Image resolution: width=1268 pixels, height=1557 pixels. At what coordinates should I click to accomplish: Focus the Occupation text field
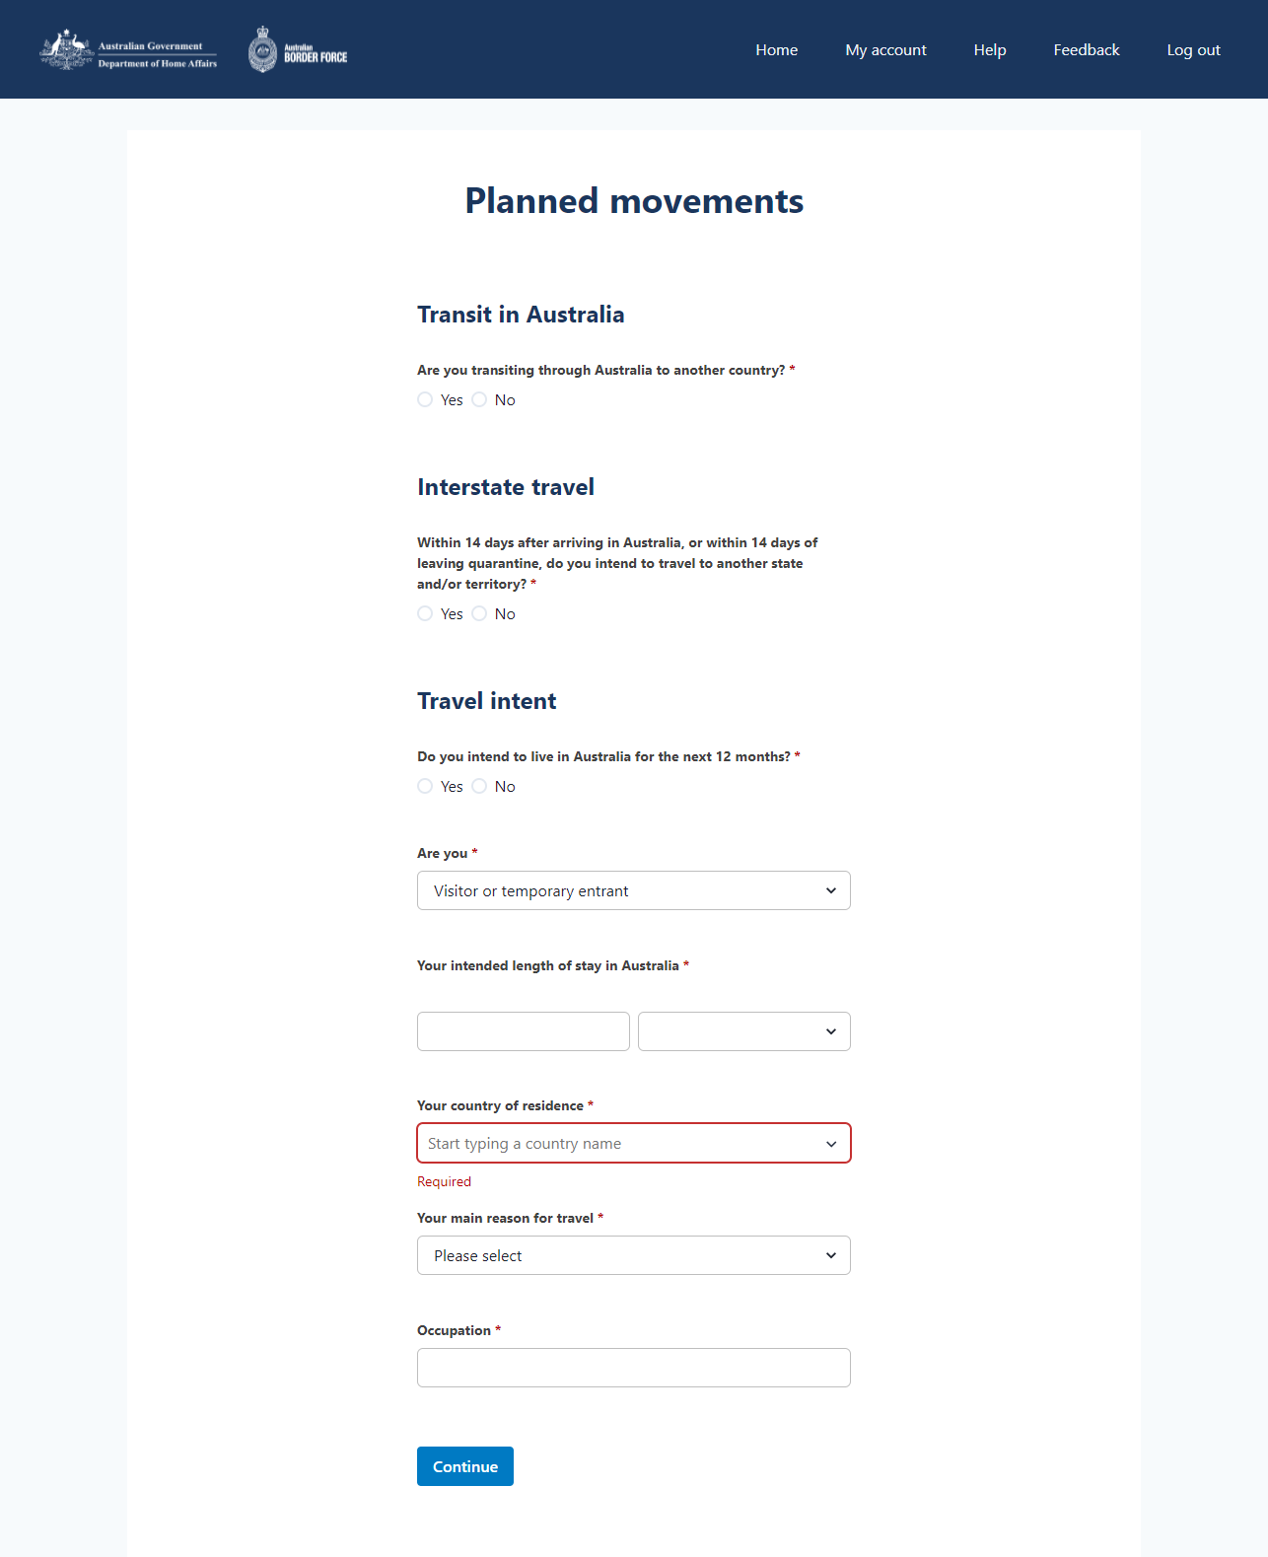[633, 1368]
